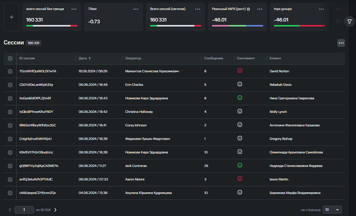
Task: Click positive sentiment icon in Нина Гаврилова row
Action: [x=240, y=98]
